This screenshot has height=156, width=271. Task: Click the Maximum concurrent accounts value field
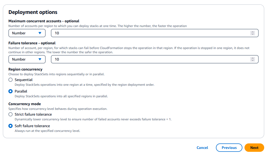(150, 33)
